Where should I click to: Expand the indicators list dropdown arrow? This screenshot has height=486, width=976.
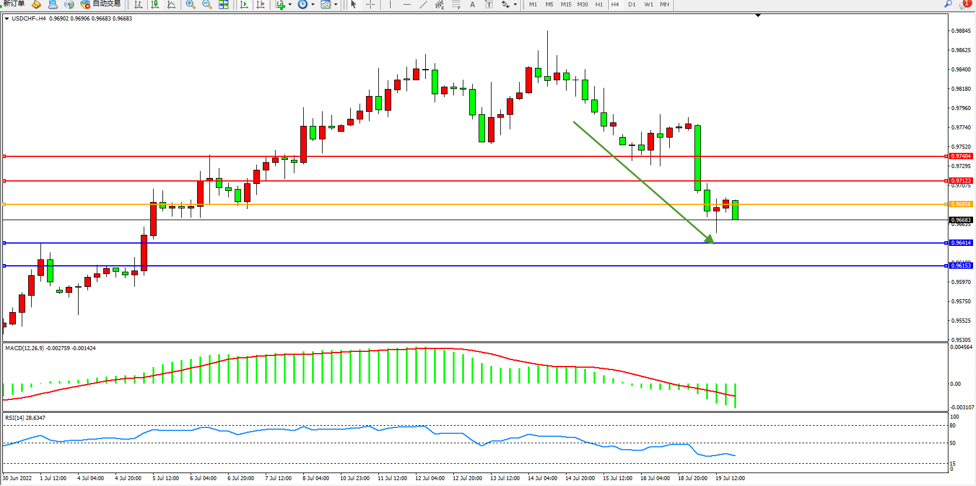290,5
